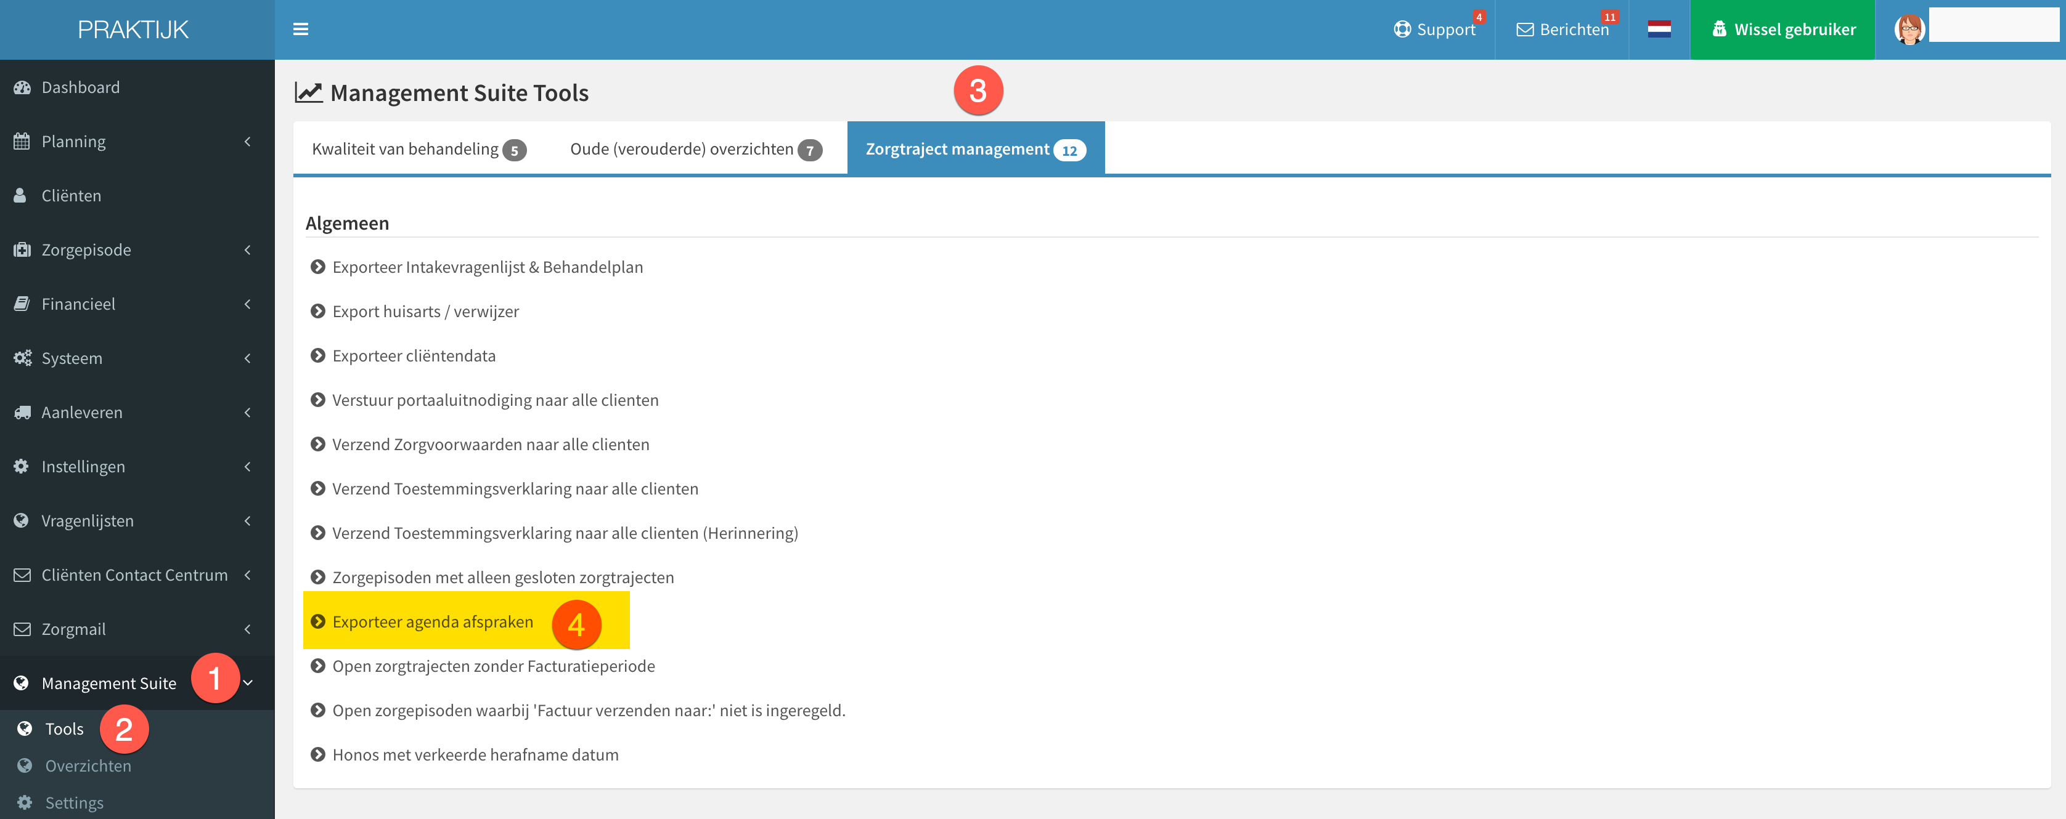Click the Planning calendar icon

tap(22, 141)
